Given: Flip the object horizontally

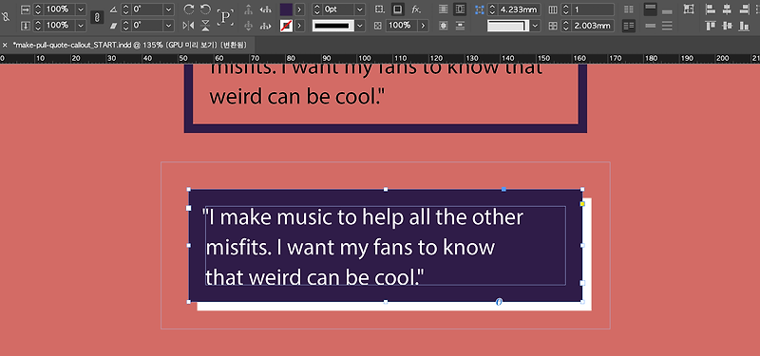Looking at the screenshot, I should pyautogui.click(x=189, y=26).
